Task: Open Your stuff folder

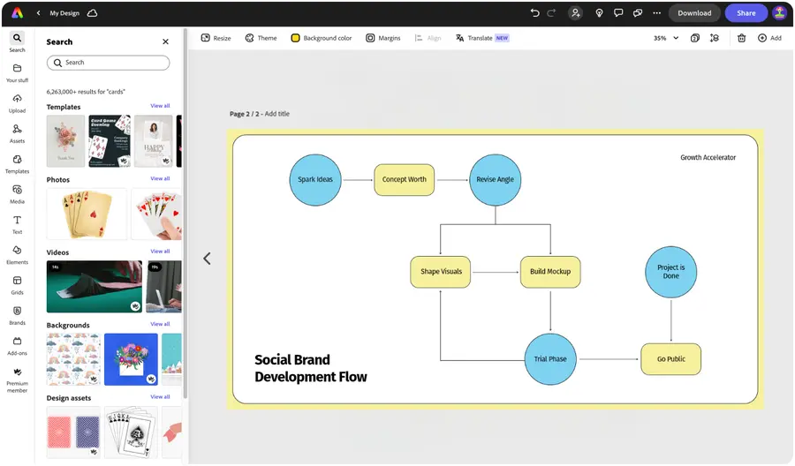Action: pos(17,73)
